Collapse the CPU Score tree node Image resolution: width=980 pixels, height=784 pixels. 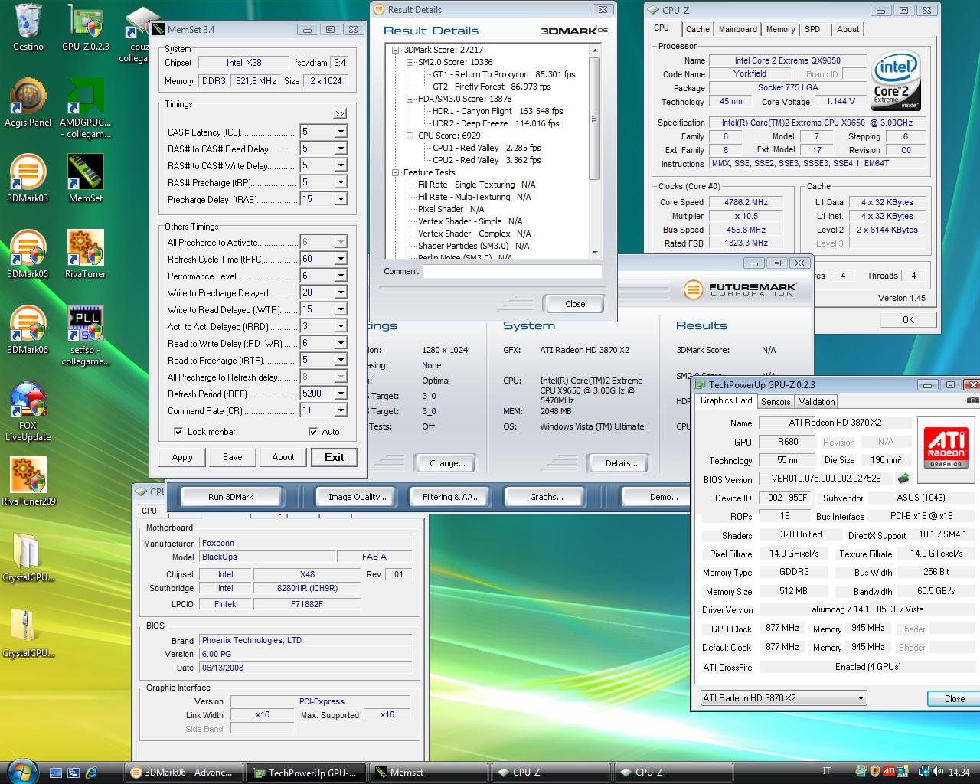(x=410, y=136)
